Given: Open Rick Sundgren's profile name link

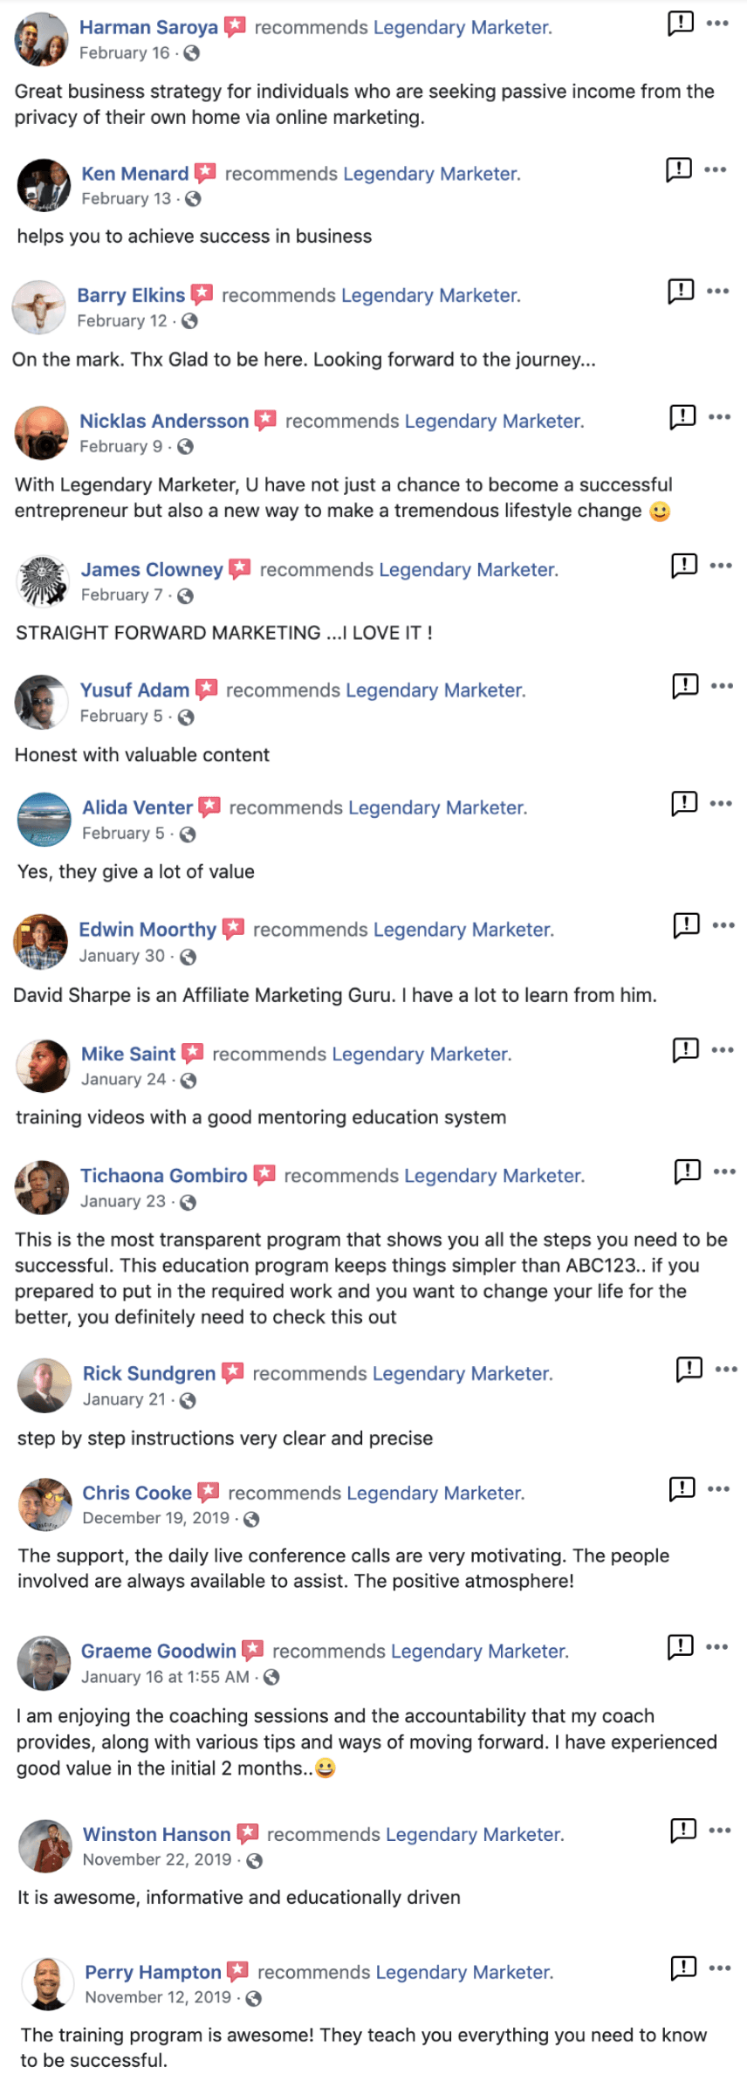Looking at the screenshot, I should 148,1373.
